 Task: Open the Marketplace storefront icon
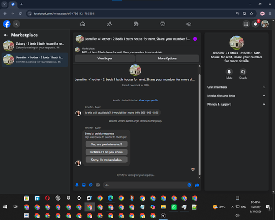pyautogui.click(x=162, y=24)
